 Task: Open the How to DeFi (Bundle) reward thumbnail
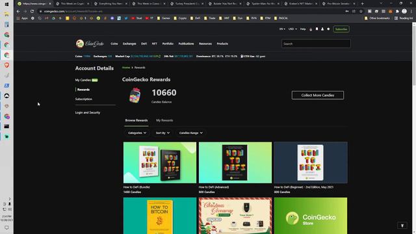click(160, 162)
